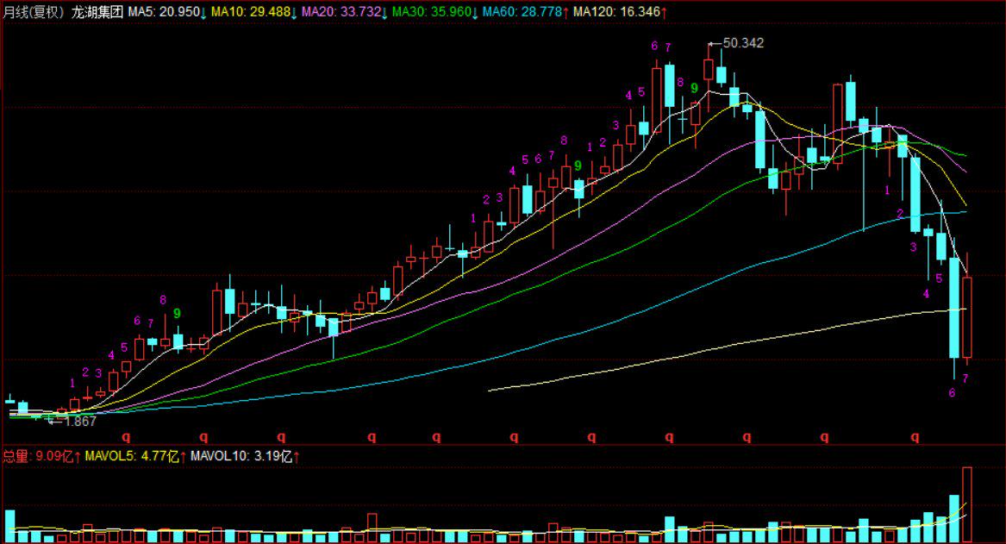Click the MA10 indicator label
The width and height of the screenshot is (1006, 544).
pyautogui.click(x=227, y=13)
